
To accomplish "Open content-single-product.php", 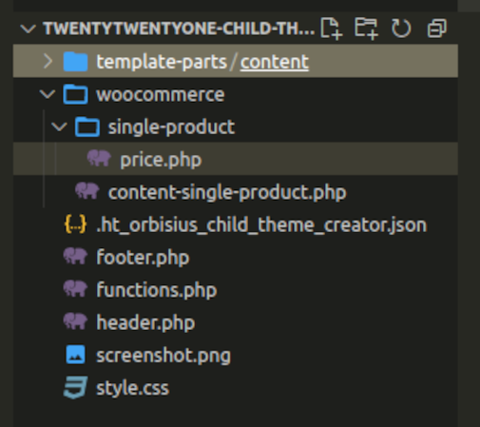I will pos(227,192).
